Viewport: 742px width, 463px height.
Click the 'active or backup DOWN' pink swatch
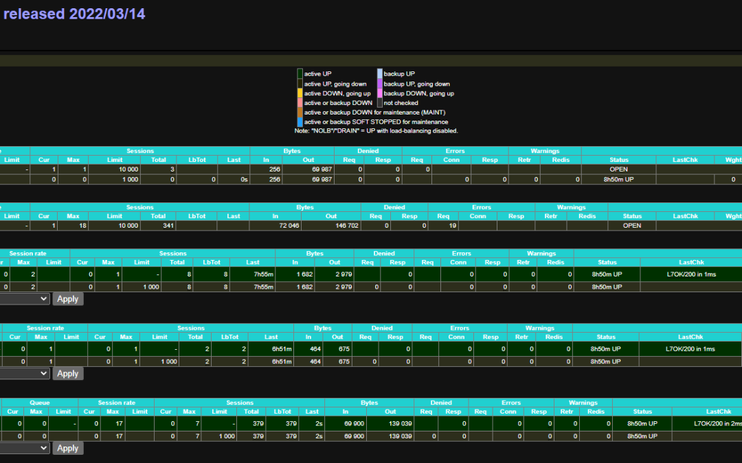(300, 102)
